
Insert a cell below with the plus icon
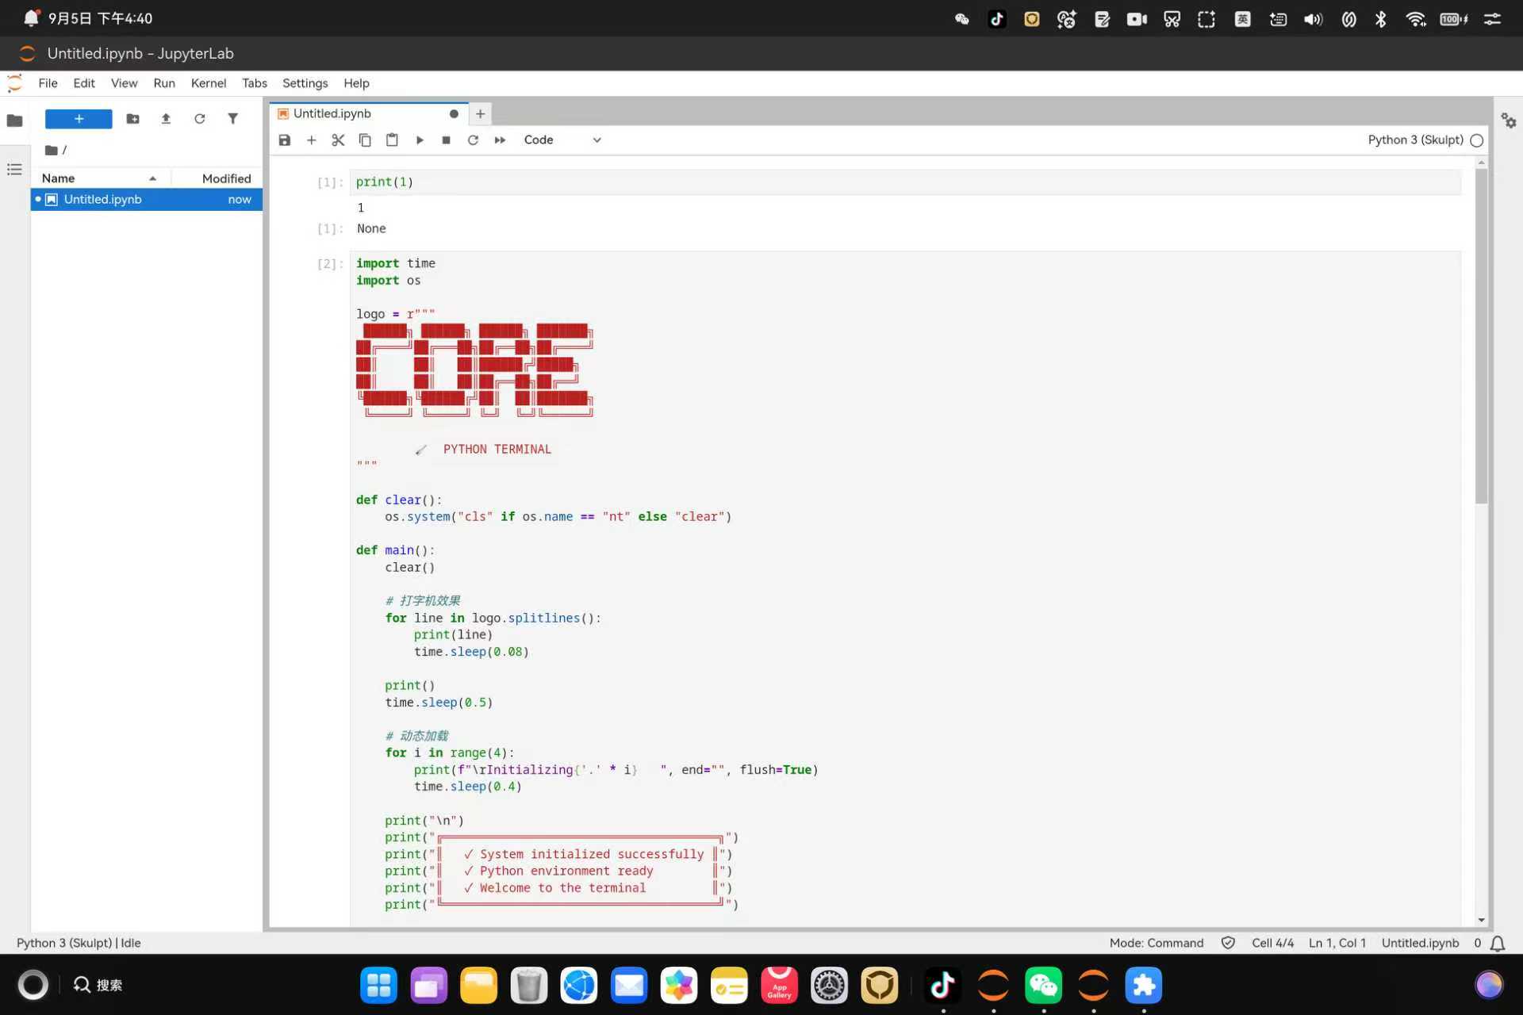point(312,140)
